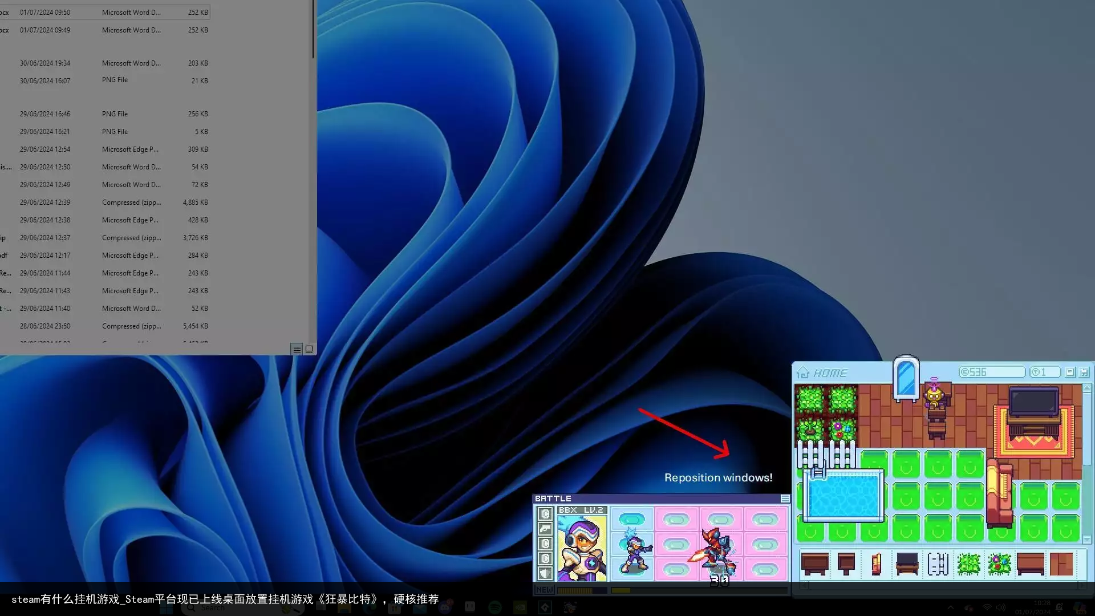
Task: Click Home window scrollbar down arrow
Action: 1087,539
